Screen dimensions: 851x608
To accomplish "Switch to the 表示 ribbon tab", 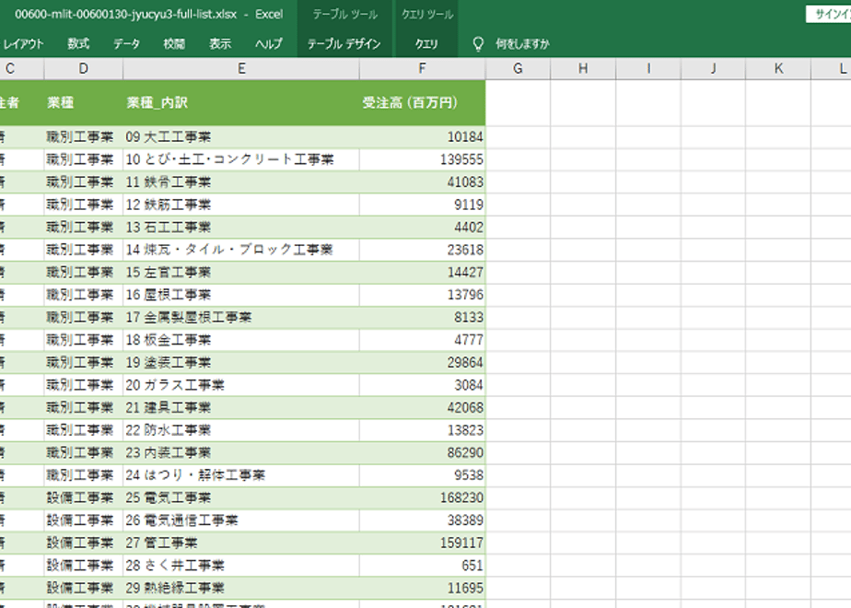I will coord(220,44).
